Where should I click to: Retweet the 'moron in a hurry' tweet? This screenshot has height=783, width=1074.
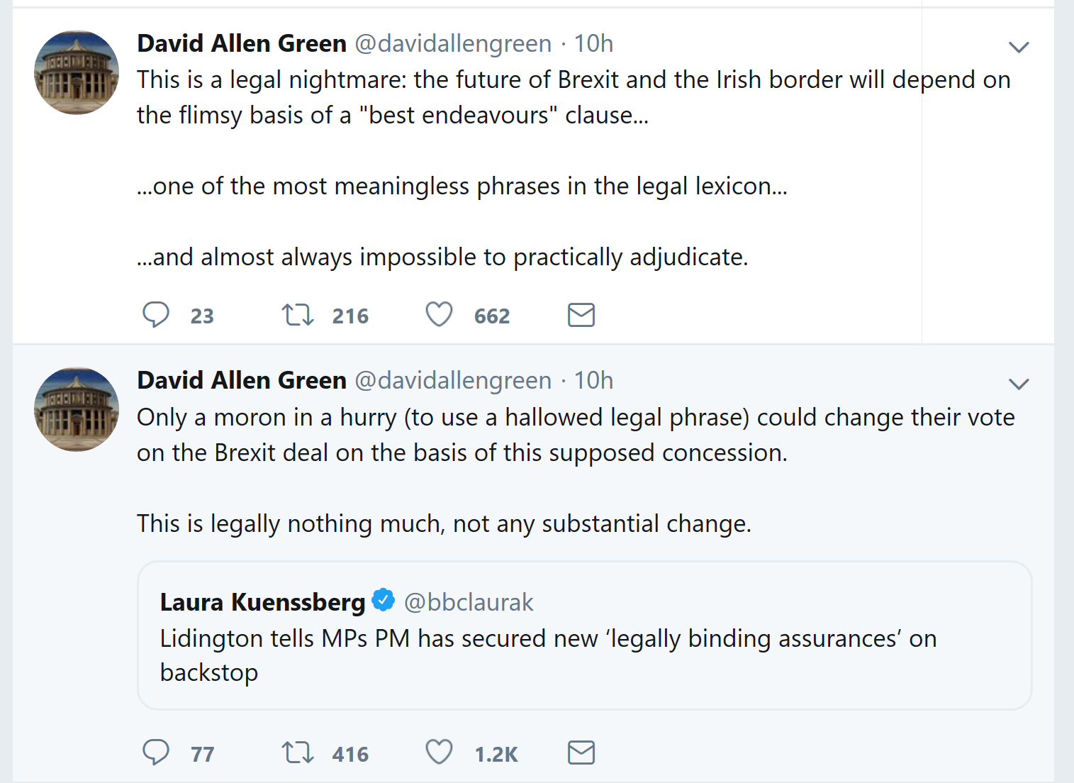[x=298, y=753]
